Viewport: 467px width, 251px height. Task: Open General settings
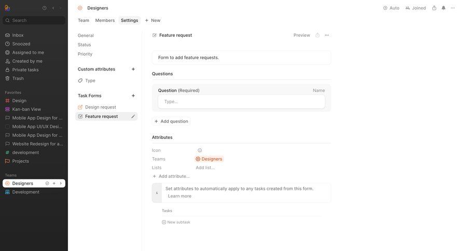86,35
